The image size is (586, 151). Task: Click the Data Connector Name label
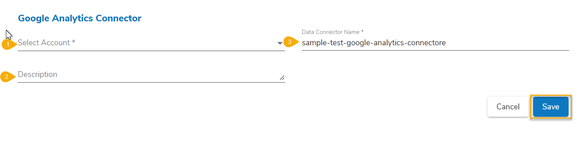coord(331,32)
